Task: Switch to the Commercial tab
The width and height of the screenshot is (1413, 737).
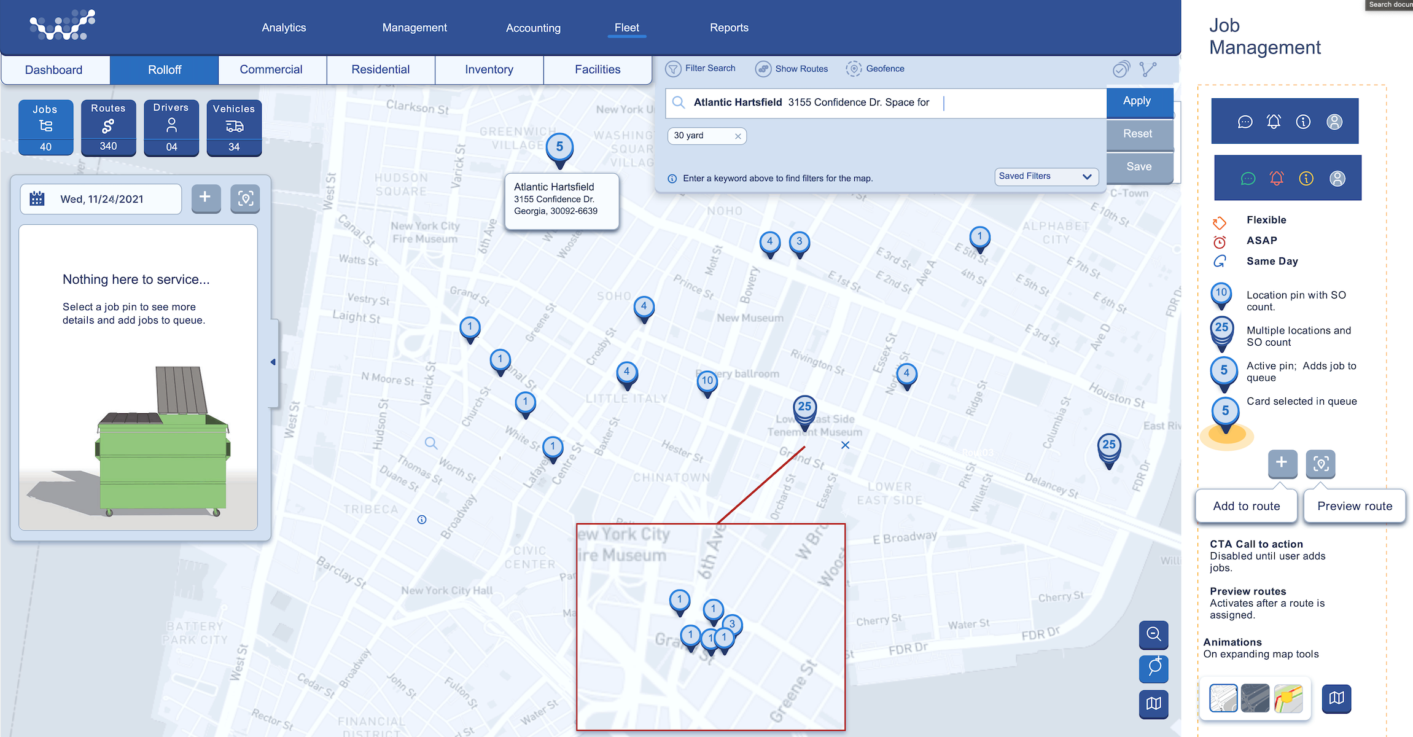Action: click(271, 69)
